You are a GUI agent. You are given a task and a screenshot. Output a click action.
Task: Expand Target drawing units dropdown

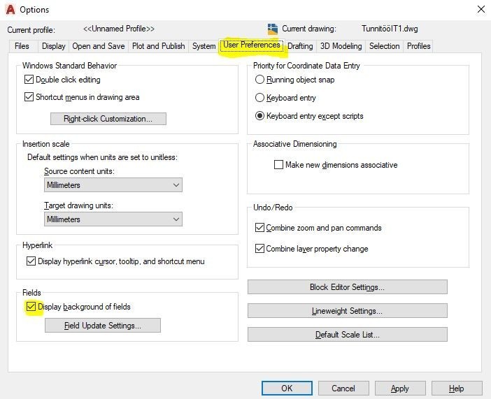113,219
